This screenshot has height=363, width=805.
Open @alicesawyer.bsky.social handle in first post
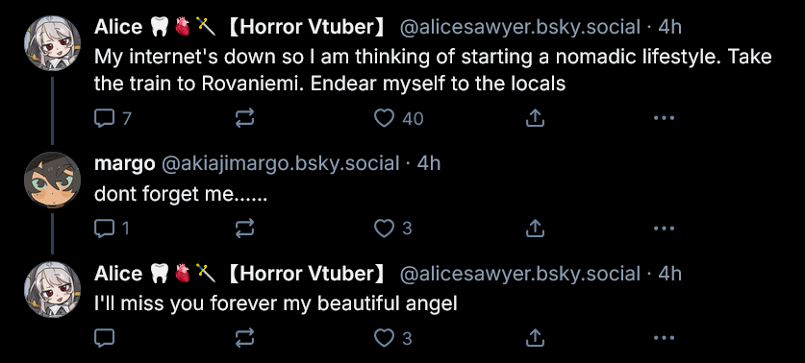point(520,27)
